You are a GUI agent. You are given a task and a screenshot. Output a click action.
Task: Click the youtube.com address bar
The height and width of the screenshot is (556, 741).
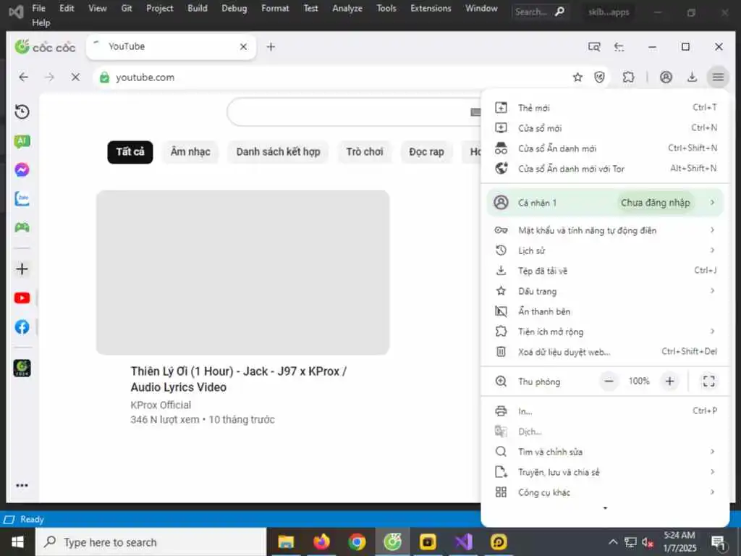[x=331, y=77]
